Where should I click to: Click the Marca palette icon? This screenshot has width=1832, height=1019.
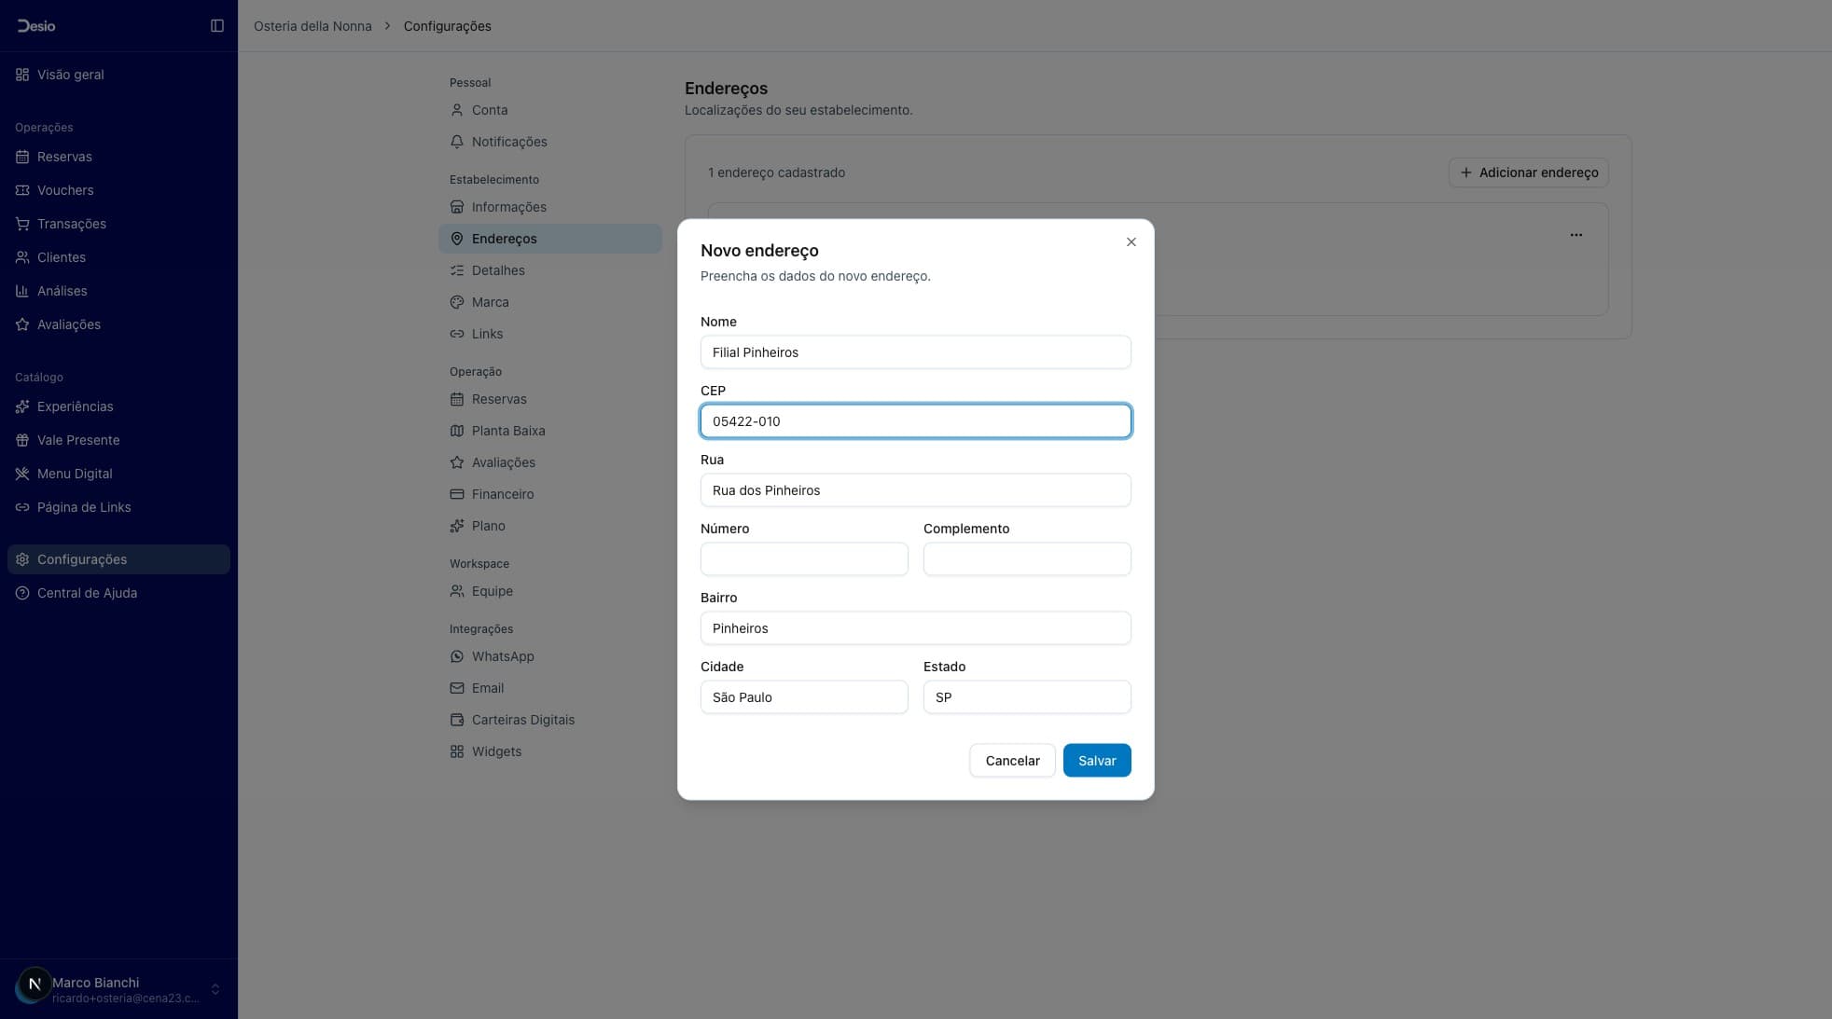pos(457,302)
